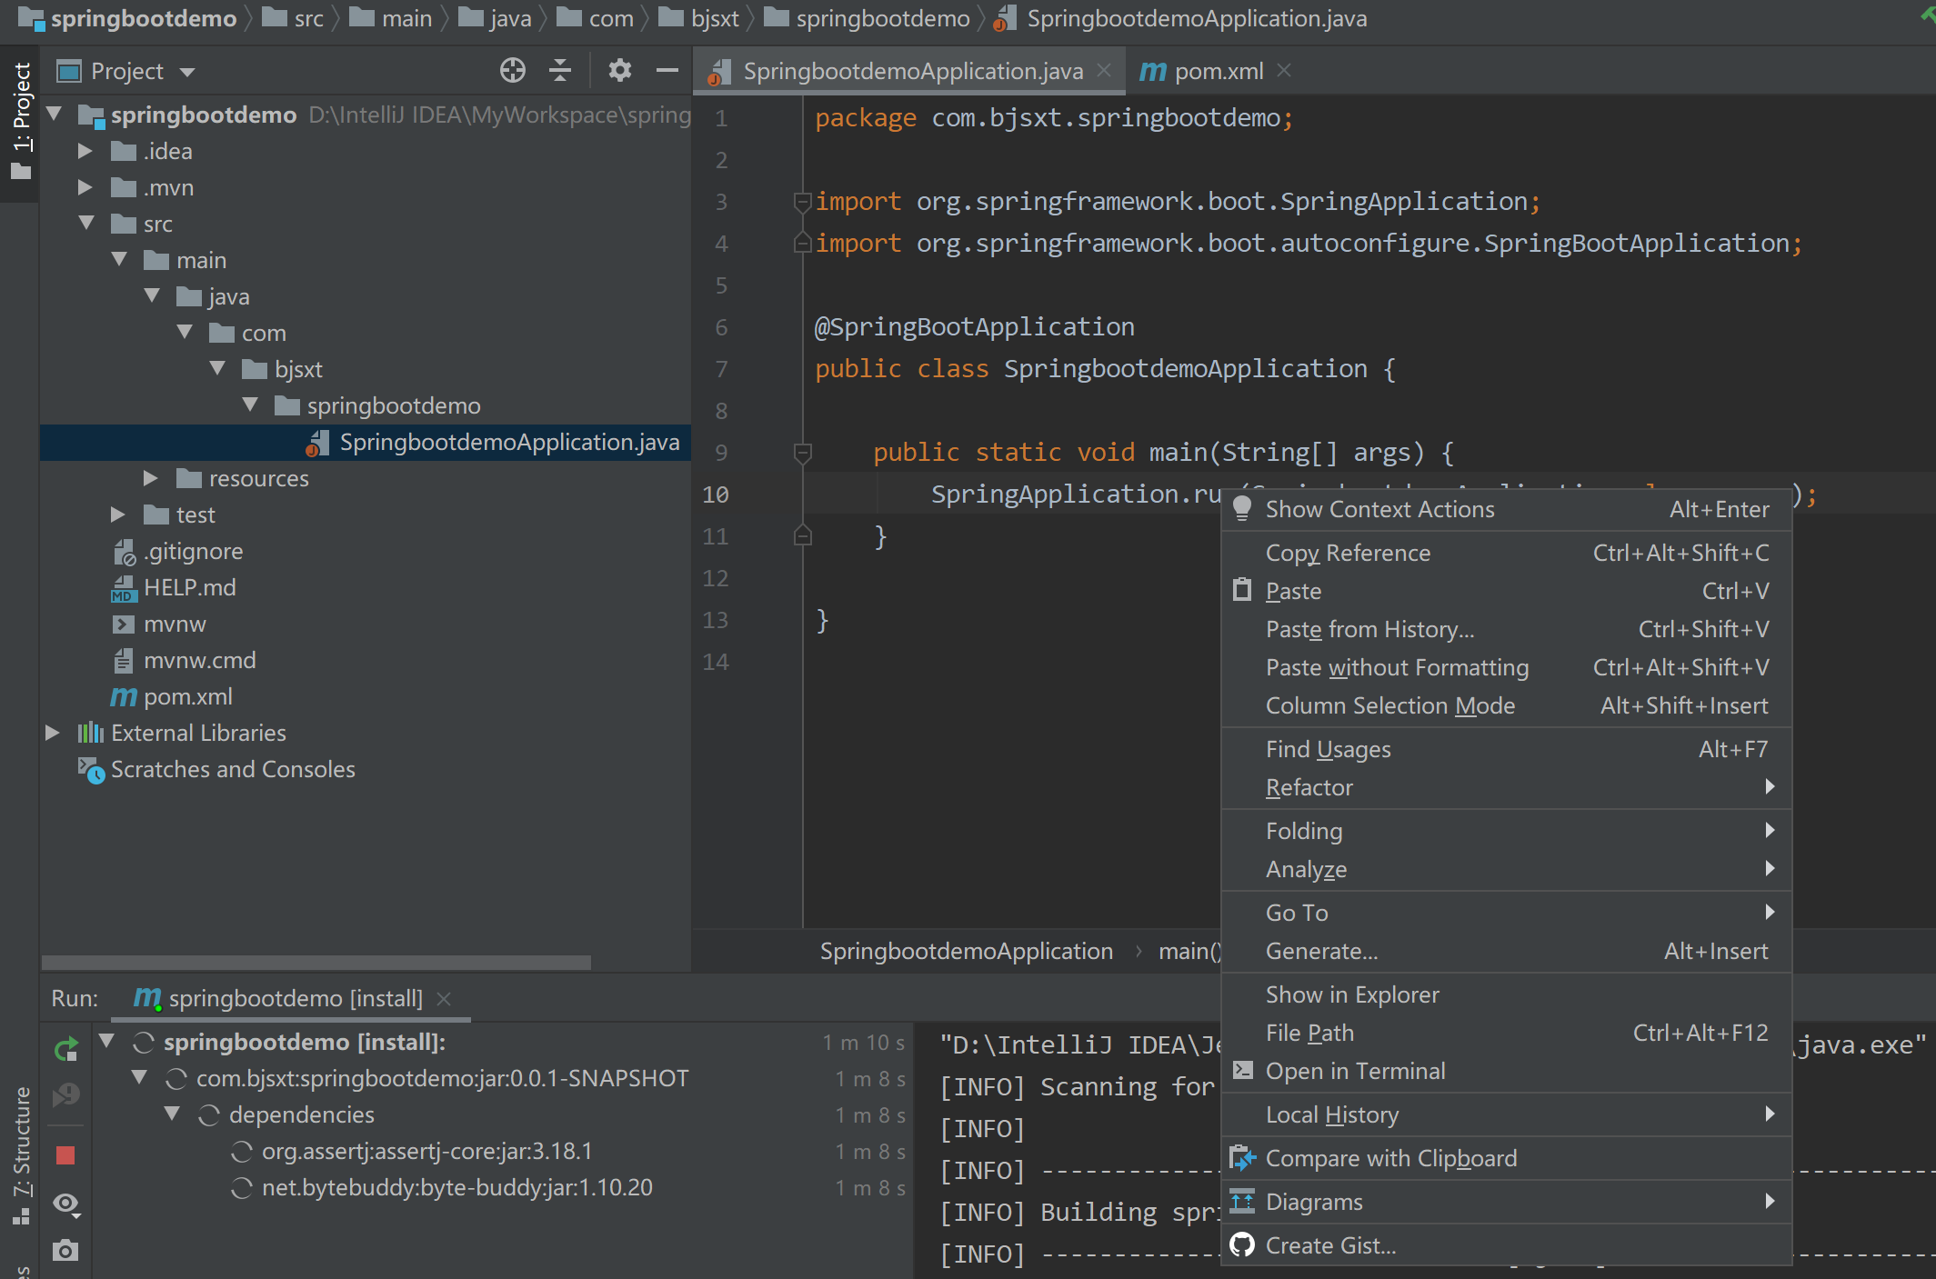Choose Show in Explorer menu item

tap(1506, 994)
